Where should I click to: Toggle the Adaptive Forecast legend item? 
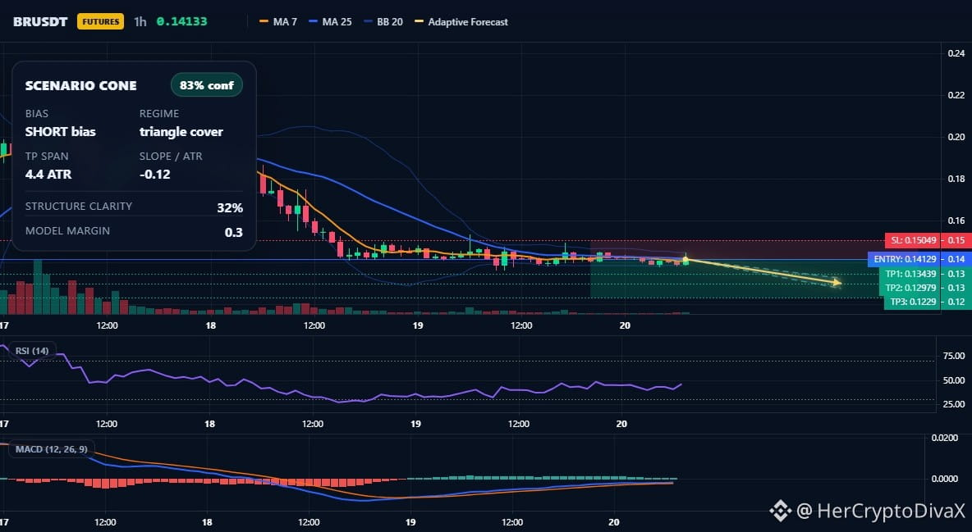click(x=461, y=21)
